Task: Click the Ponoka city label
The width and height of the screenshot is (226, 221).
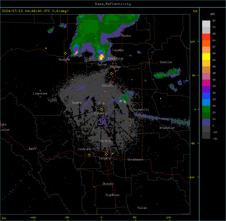Action: (126, 36)
